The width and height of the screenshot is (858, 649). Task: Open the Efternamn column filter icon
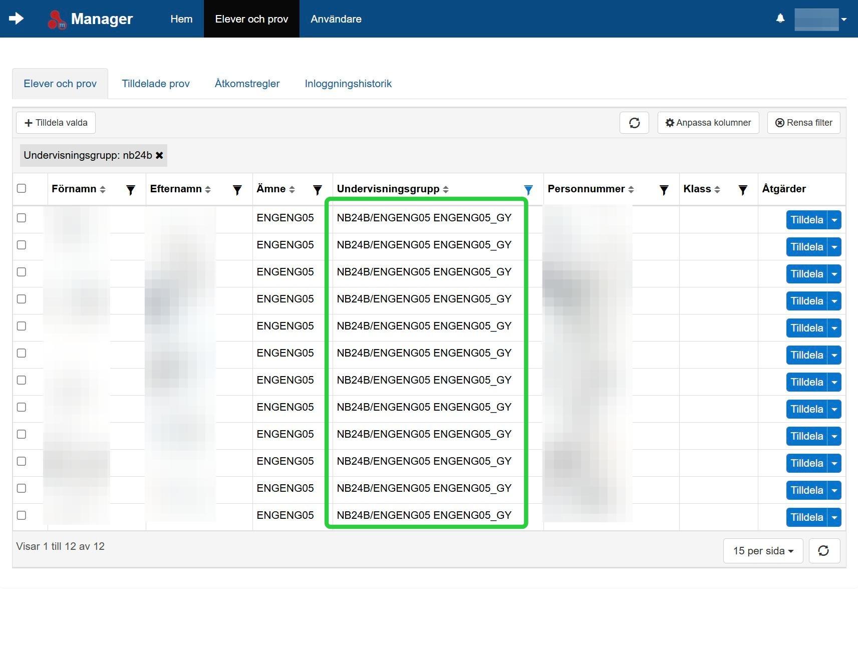tap(237, 190)
